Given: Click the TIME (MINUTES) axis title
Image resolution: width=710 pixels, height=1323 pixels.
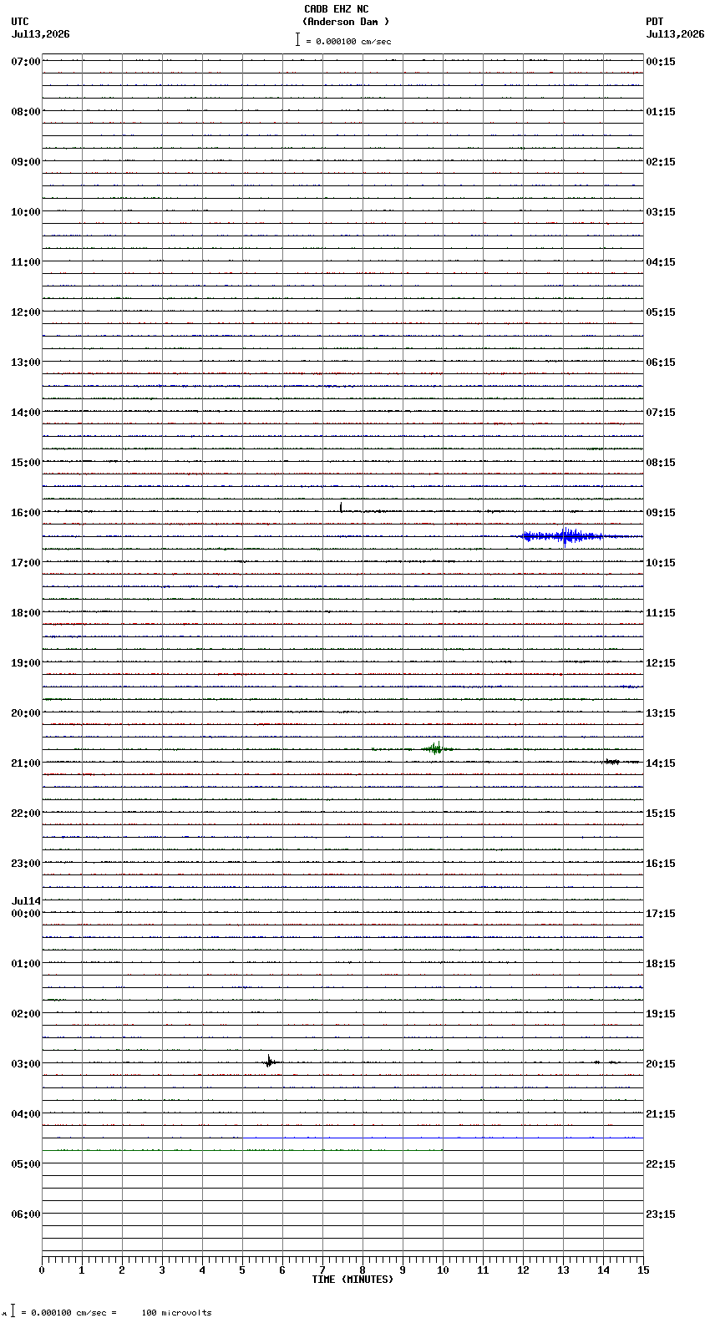Looking at the screenshot, I should [x=352, y=1280].
